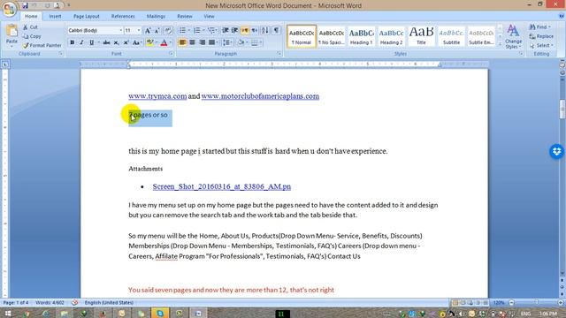Switch to Mailings tab
The width and height of the screenshot is (566, 318).
coord(156,16)
